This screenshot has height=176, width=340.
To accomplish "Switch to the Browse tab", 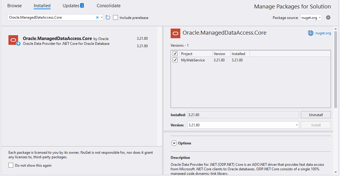I will click(14, 6).
